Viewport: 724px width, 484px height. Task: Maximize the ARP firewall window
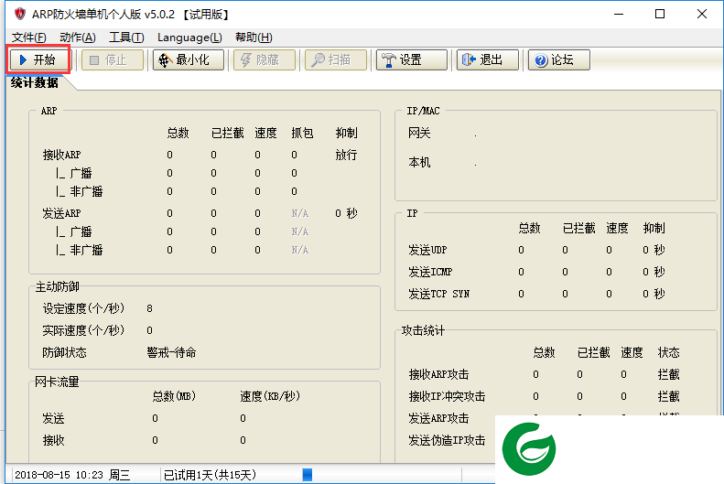(x=660, y=14)
